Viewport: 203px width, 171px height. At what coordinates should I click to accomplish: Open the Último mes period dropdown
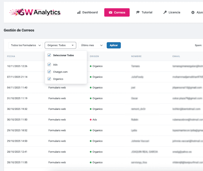pos(91,45)
